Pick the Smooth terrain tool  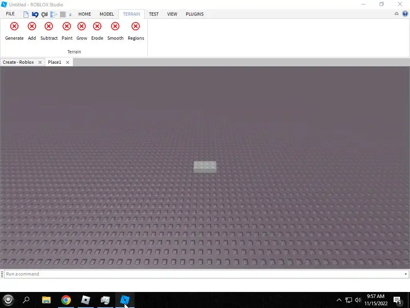(x=115, y=31)
